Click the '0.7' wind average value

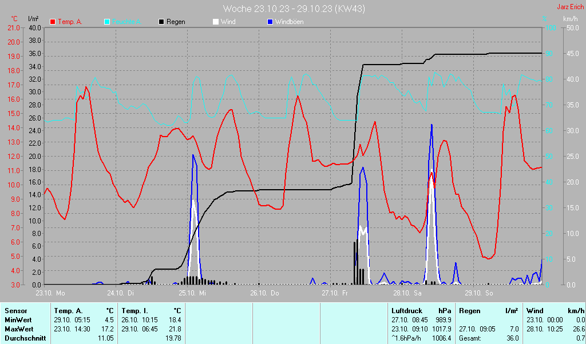tap(580, 338)
